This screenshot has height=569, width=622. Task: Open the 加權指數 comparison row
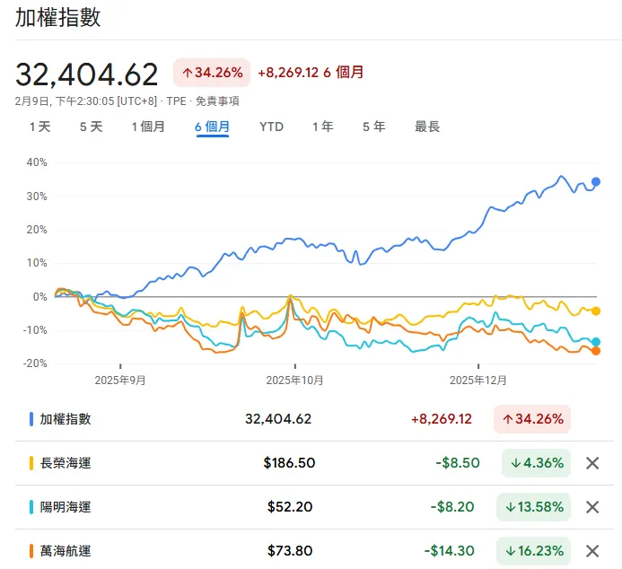coord(314,419)
